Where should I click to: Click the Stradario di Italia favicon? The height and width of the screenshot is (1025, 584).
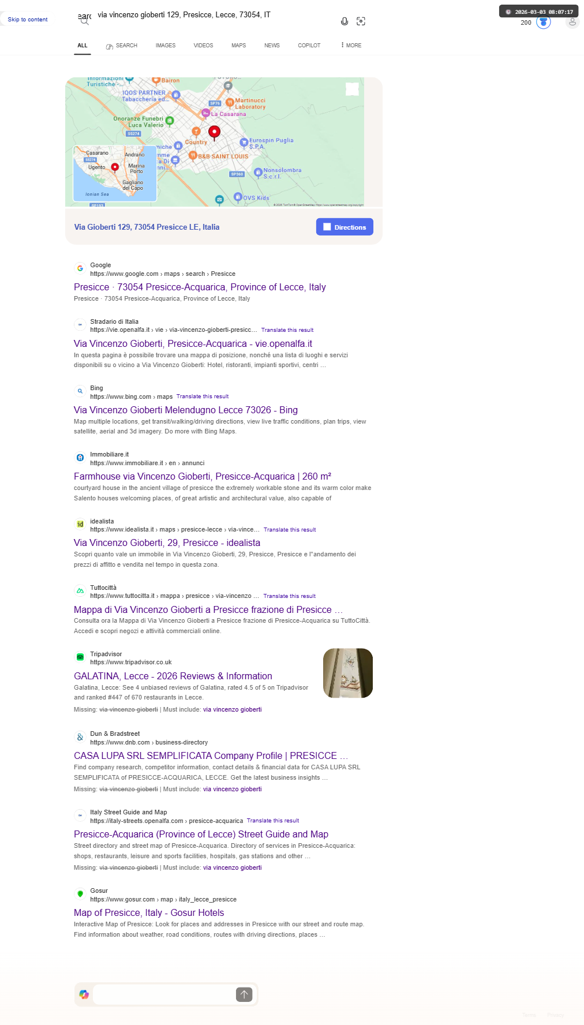80,325
